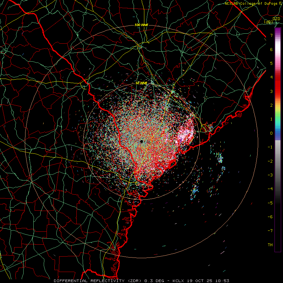Click the black radar site dot at center
283x283 pixels.
[x=141, y=141]
